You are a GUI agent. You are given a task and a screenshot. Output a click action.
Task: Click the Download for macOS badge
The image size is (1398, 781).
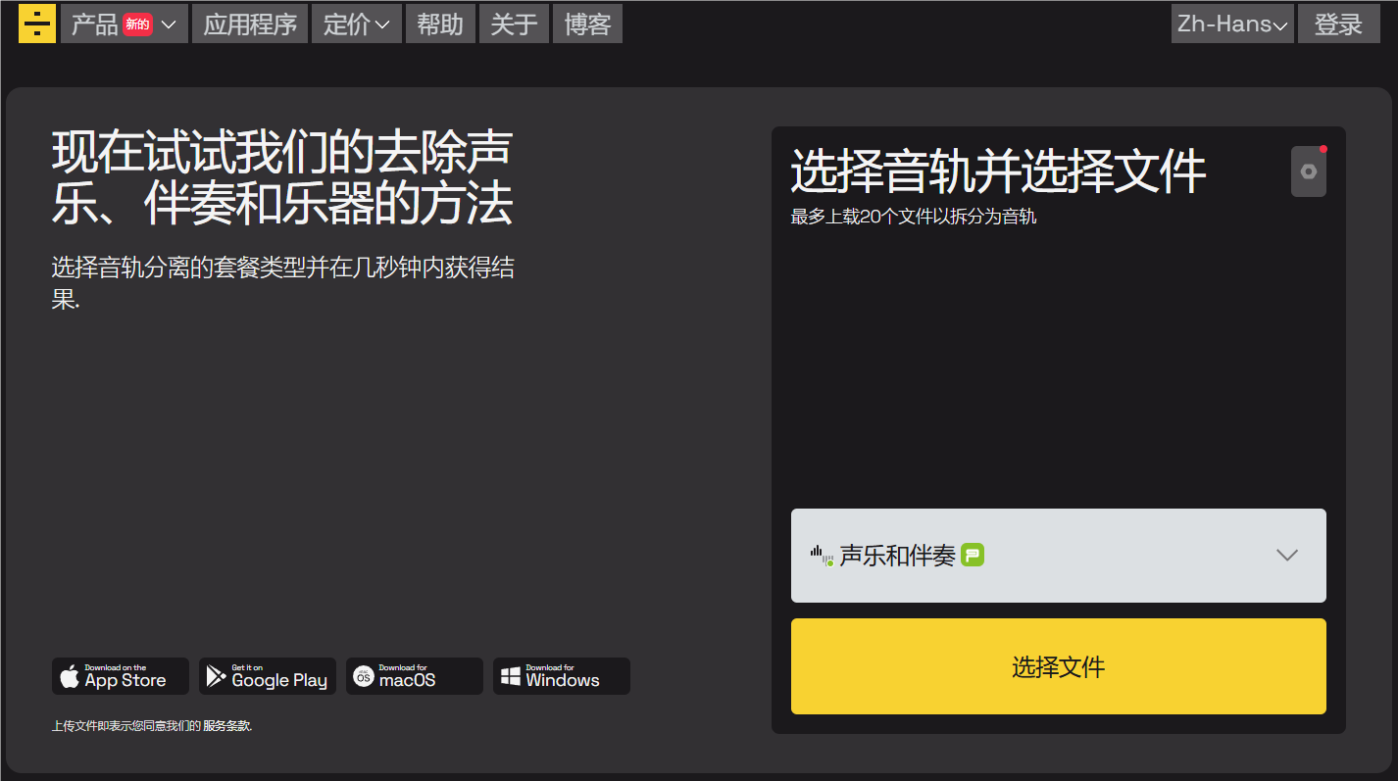click(x=414, y=676)
